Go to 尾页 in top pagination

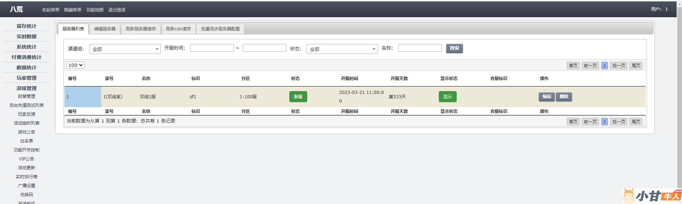636,66
